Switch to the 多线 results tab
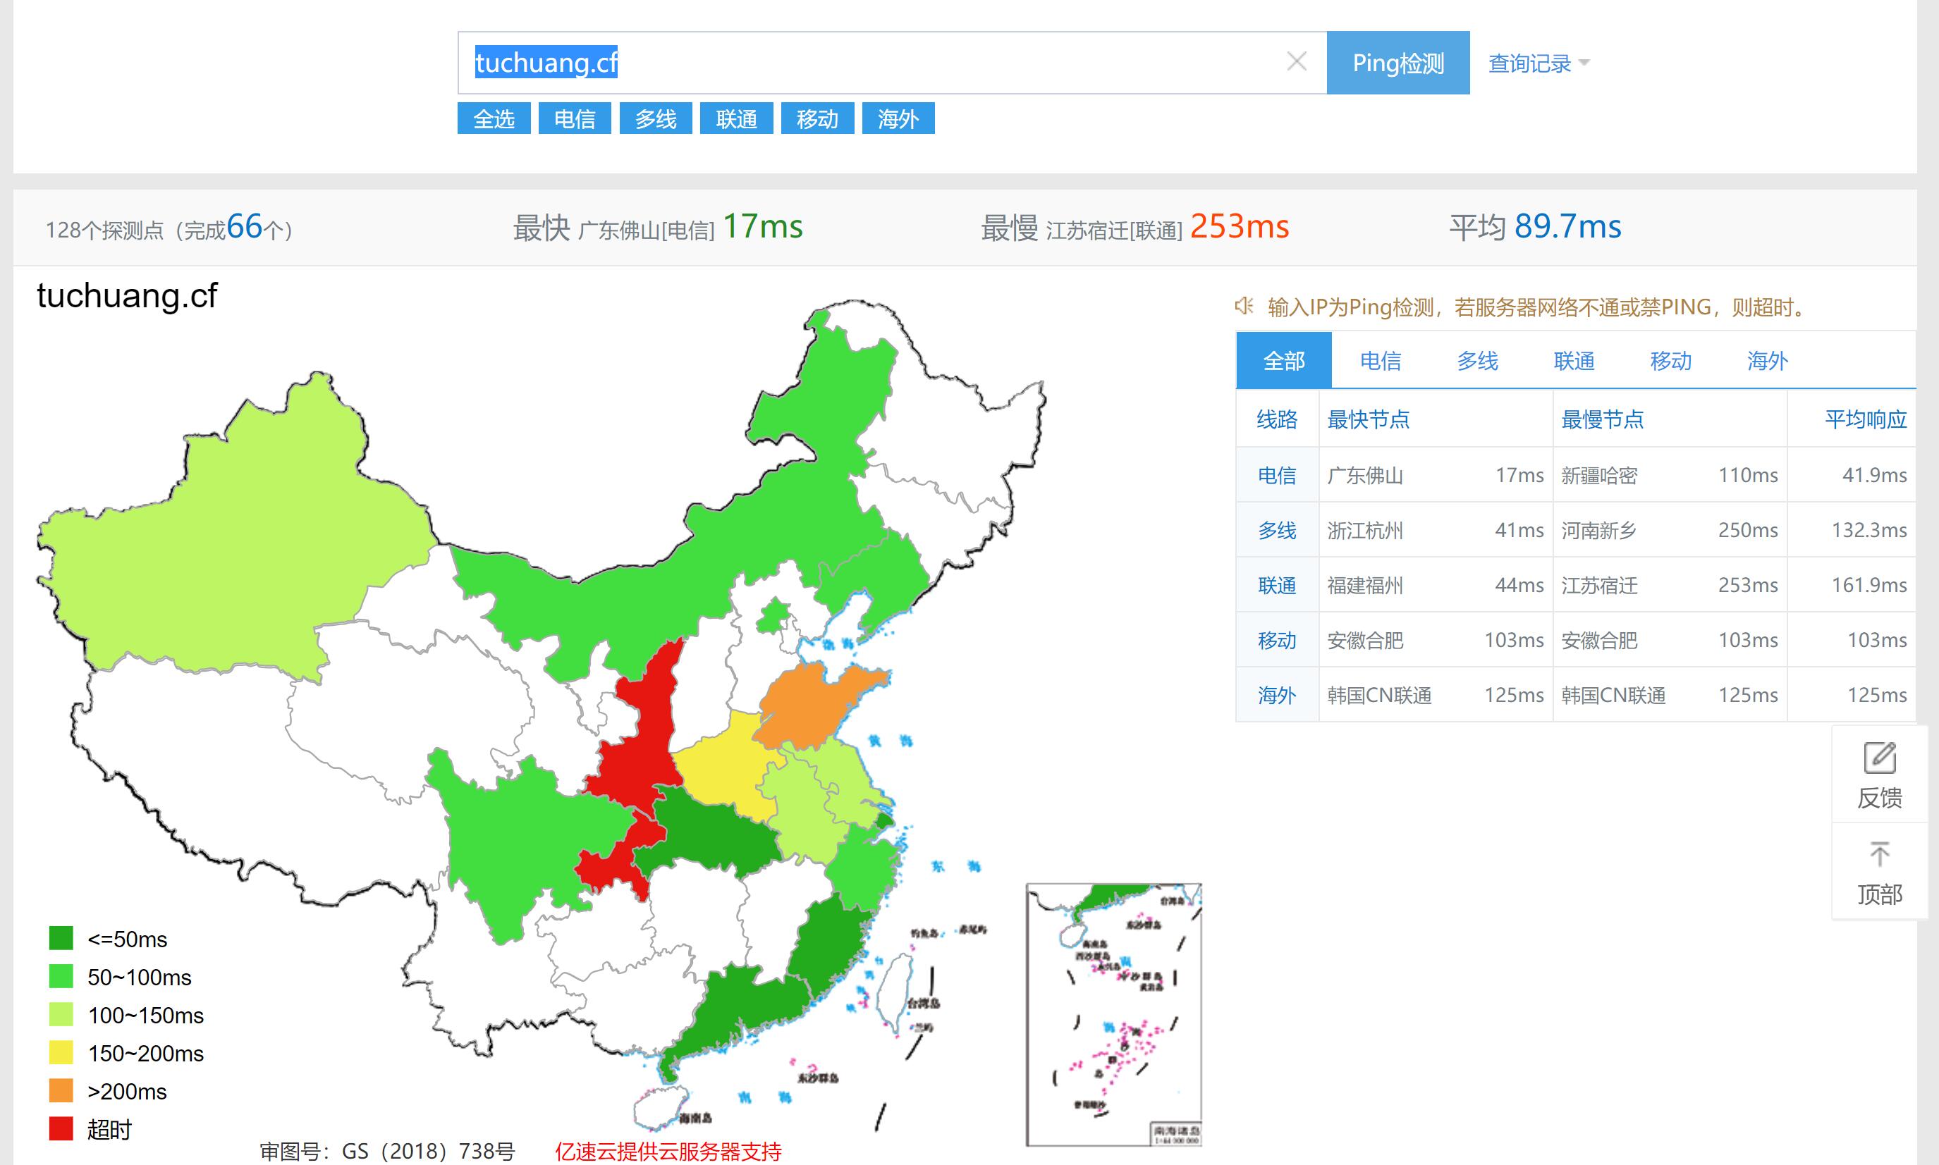Screen dimensions: 1939x1165 (1476, 361)
